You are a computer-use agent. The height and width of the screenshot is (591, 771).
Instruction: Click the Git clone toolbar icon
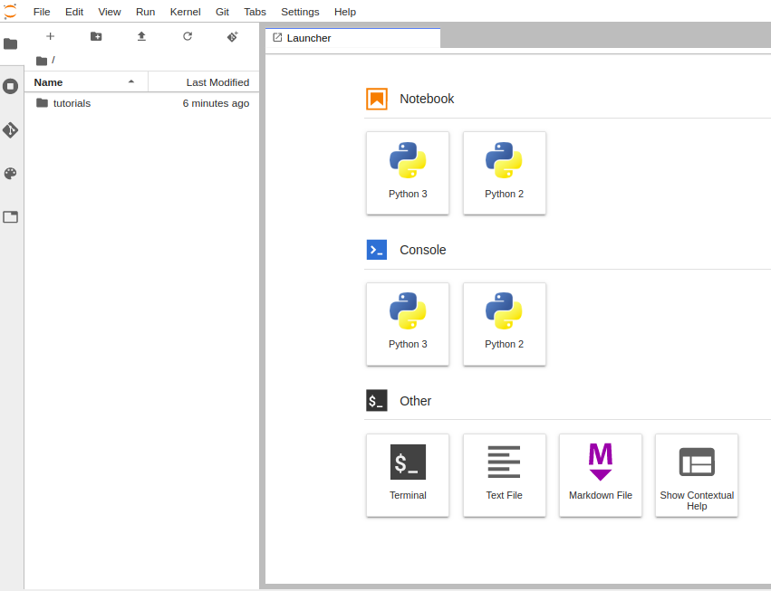(x=233, y=36)
